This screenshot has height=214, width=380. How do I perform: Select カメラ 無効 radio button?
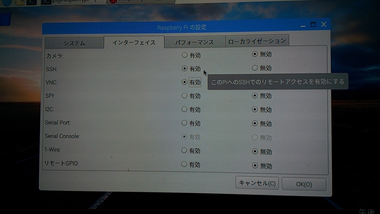[255, 54]
